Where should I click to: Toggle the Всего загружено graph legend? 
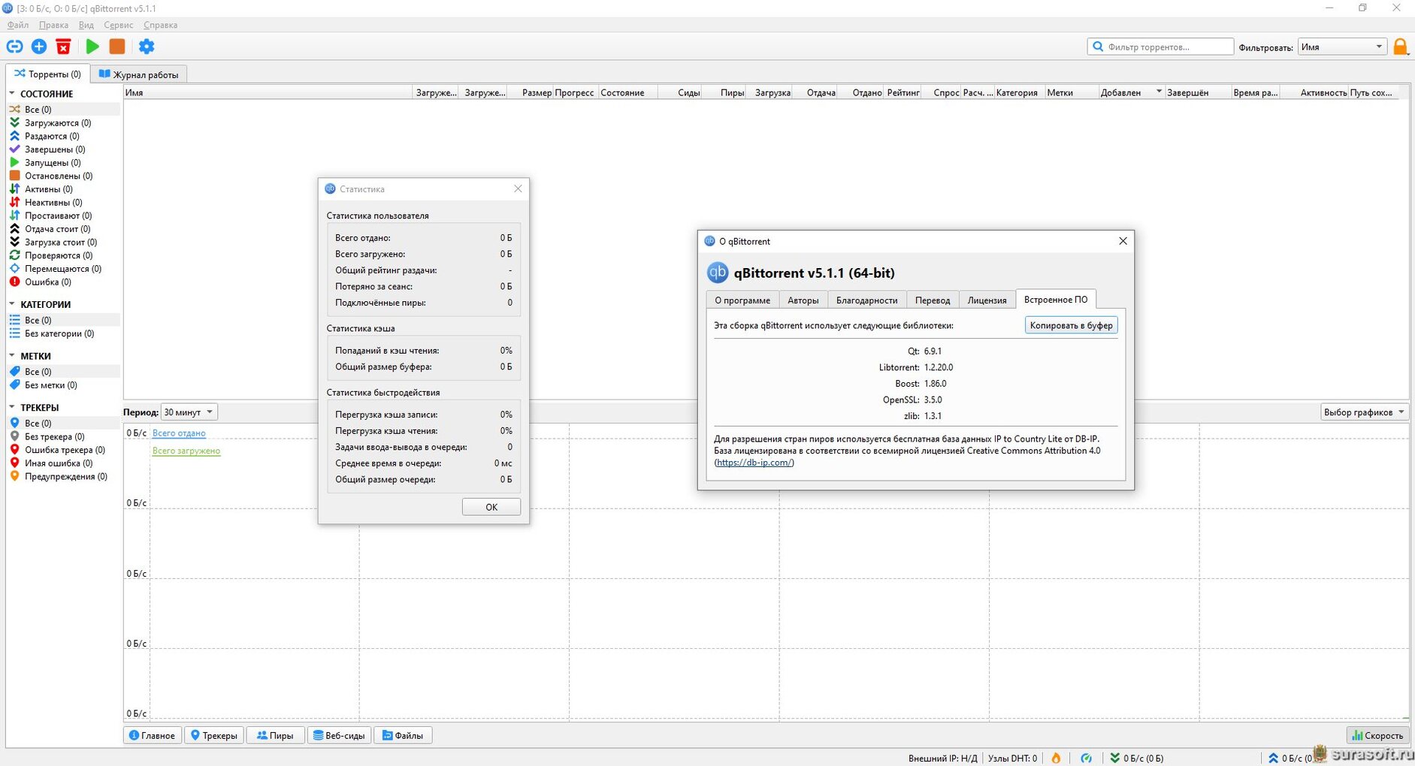coord(186,451)
